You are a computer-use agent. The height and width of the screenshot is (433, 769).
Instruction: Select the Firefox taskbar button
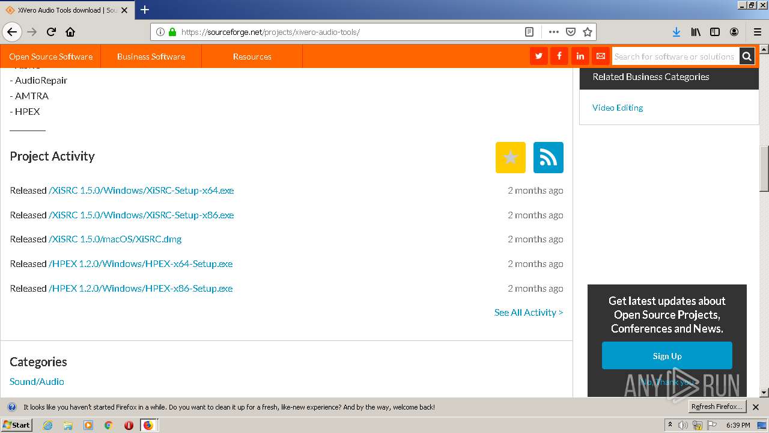click(x=148, y=425)
